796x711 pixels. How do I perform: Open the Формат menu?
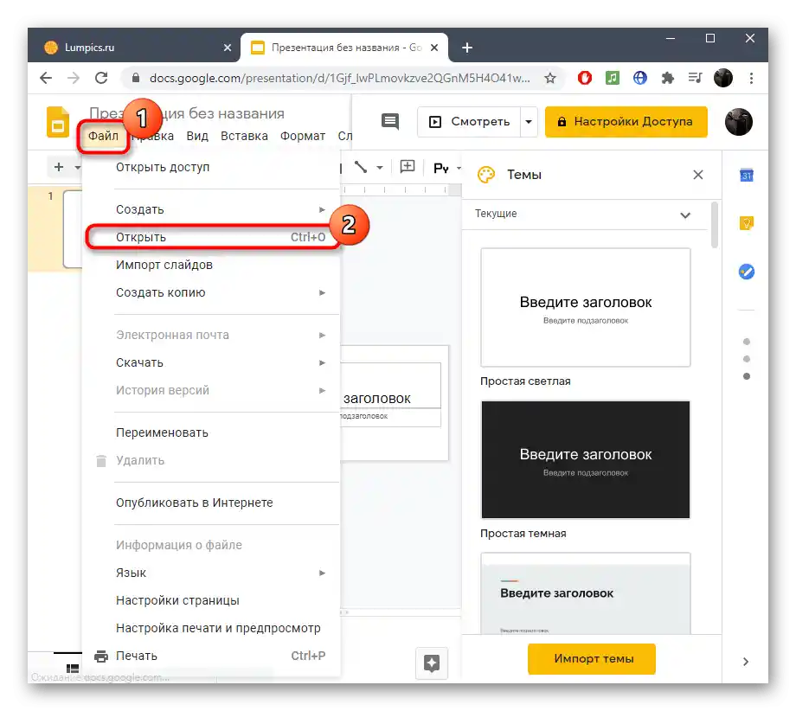(303, 136)
